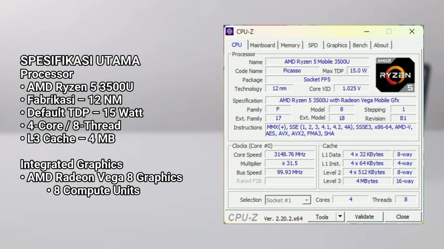The width and height of the screenshot is (444, 249).
Task: Click the AMD Radeon Vega 8 Graphics bullet
Action: (101, 177)
